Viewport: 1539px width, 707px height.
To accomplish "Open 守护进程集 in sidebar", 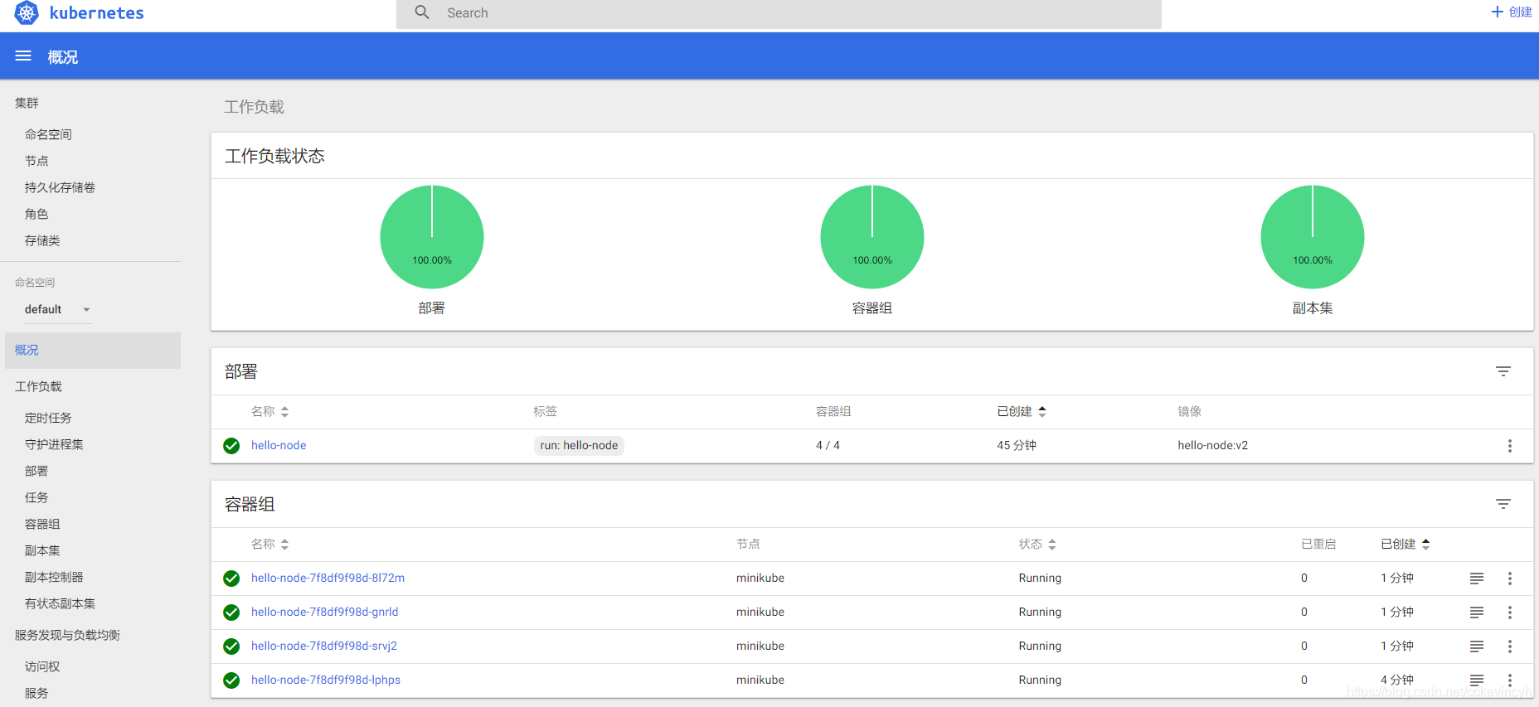I will pos(54,444).
